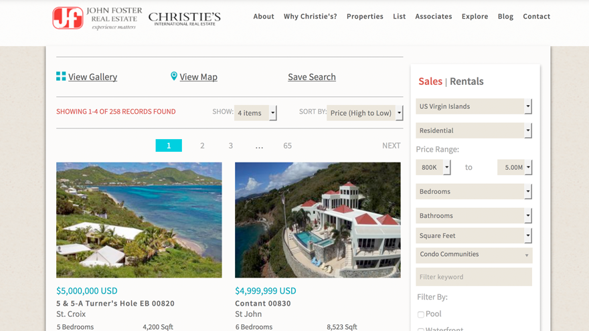Open the Associates menu item
The image size is (589, 331).
(434, 17)
